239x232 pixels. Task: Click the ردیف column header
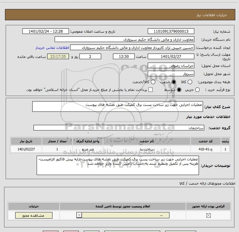[225, 141]
